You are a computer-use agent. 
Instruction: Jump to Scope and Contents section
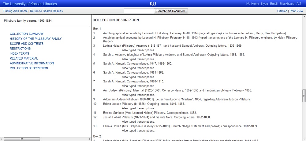pyautogui.click(x=27, y=44)
